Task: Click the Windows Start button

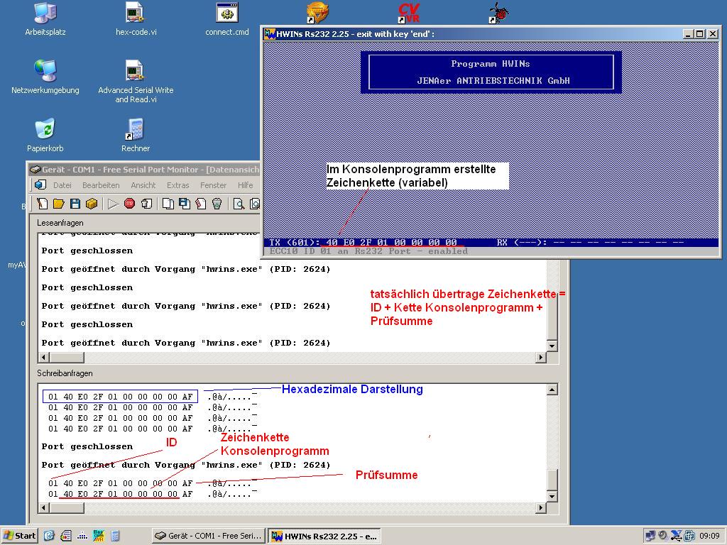Action: 19,536
